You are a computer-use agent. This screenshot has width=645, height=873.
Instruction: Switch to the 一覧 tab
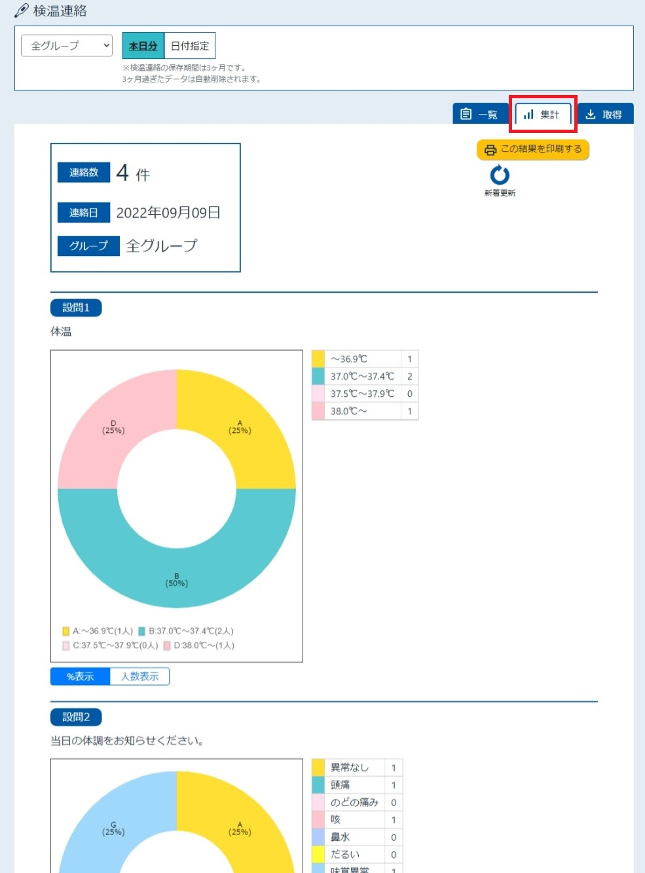(x=479, y=114)
